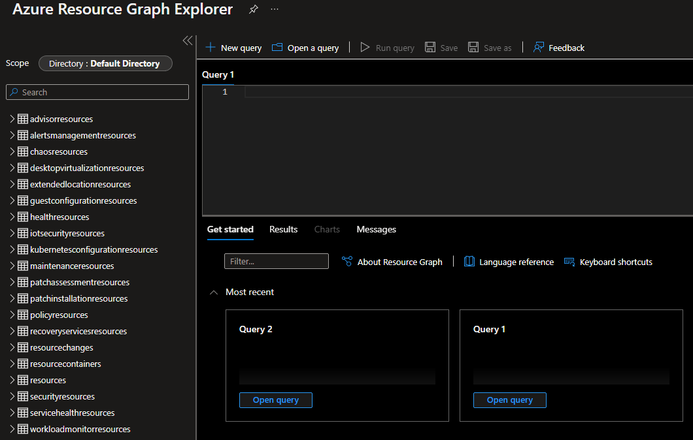This screenshot has height=440, width=693.
Task: Expand the patchassessmentresources table node
Action: (12, 282)
